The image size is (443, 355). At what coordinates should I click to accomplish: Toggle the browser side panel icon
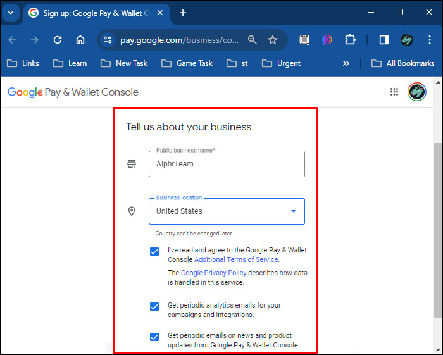[x=384, y=40]
